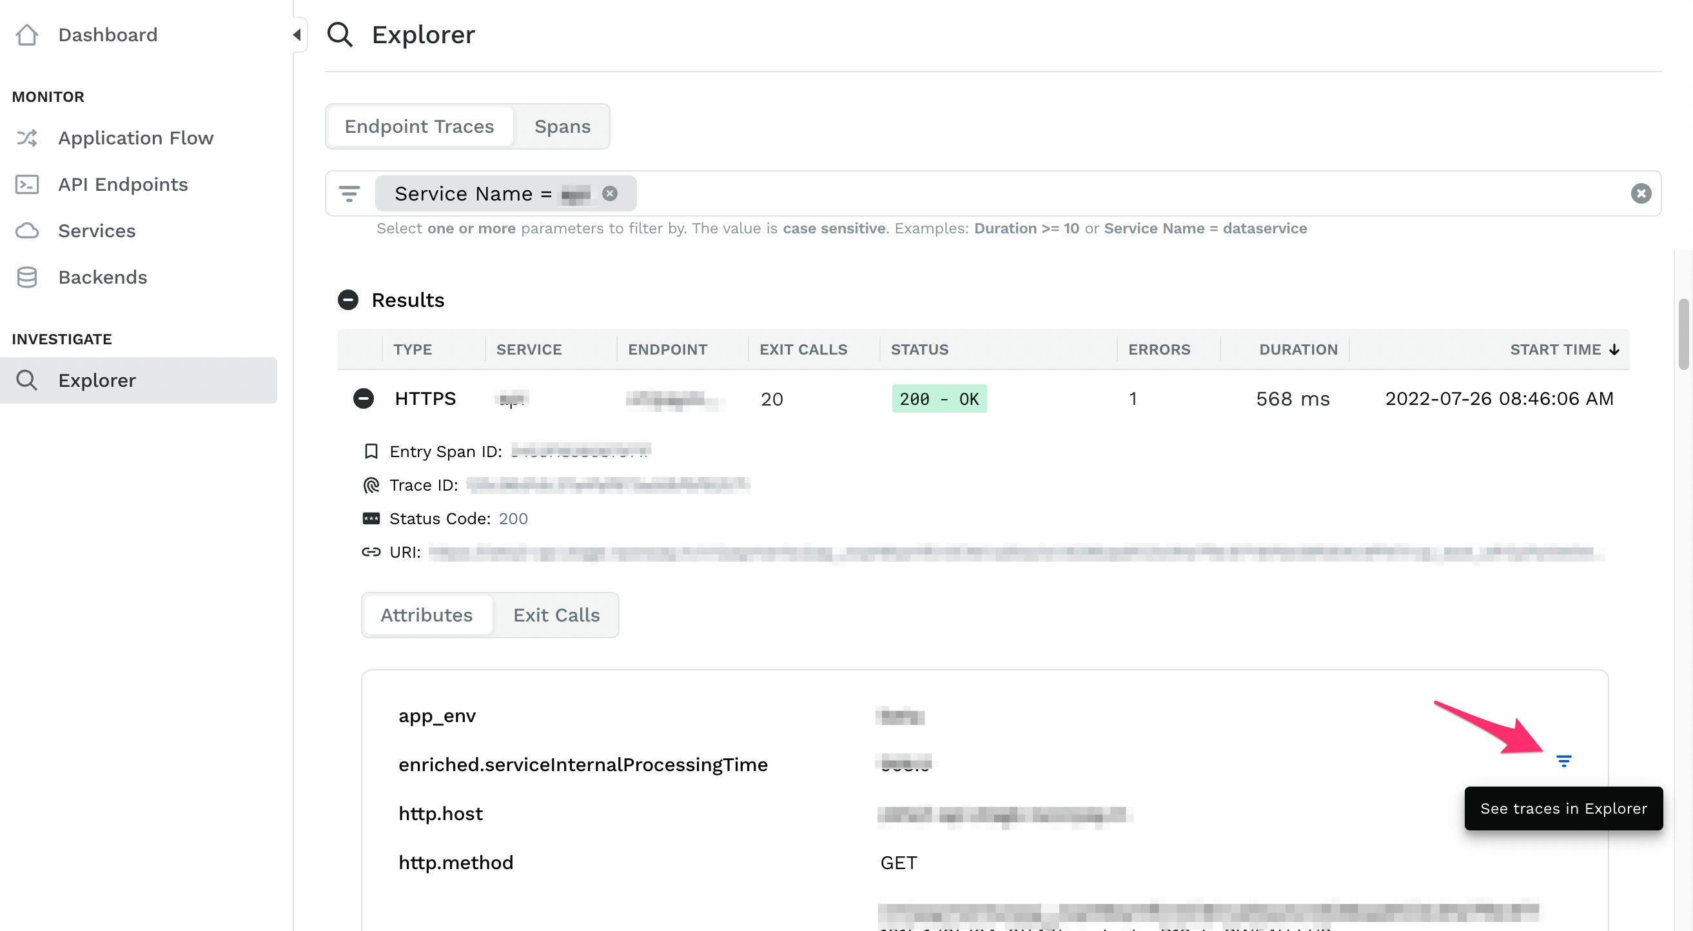Open Backends database section
This screenshot has height=931, width=1693.
[x=102, y=277]
